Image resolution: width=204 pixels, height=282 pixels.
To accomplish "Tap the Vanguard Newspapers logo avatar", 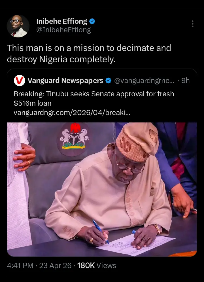I will (20, 81).
